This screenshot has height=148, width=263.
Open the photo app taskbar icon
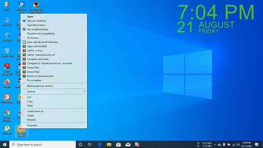(x=137, y=144)
